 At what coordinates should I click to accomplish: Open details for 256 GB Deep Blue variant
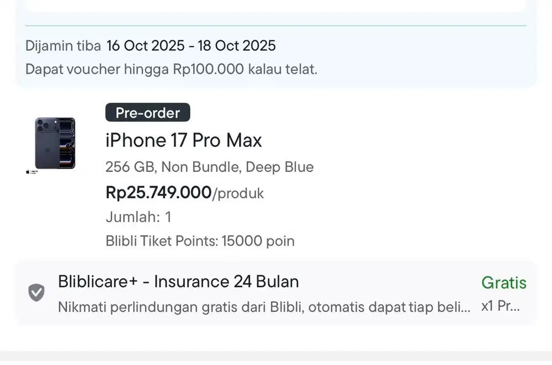point(209,167)
